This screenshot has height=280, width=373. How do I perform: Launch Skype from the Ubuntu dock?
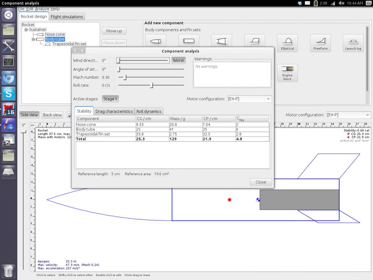[x=9, y=93]
